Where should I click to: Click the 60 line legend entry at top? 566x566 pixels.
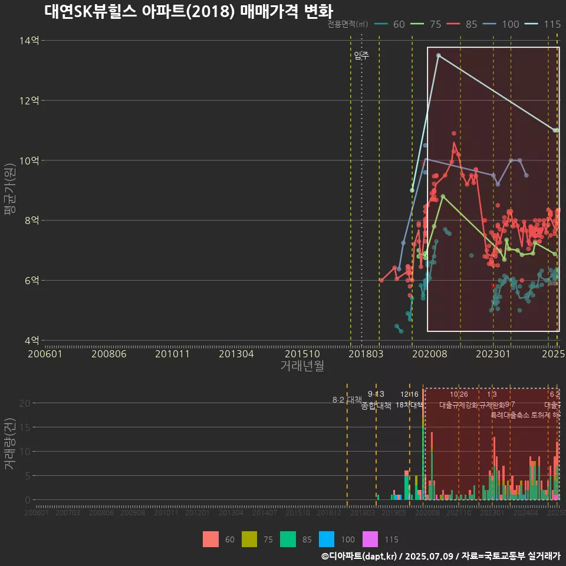390,24
